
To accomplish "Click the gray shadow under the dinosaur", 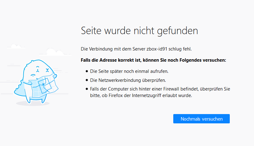I will (33, 104).
